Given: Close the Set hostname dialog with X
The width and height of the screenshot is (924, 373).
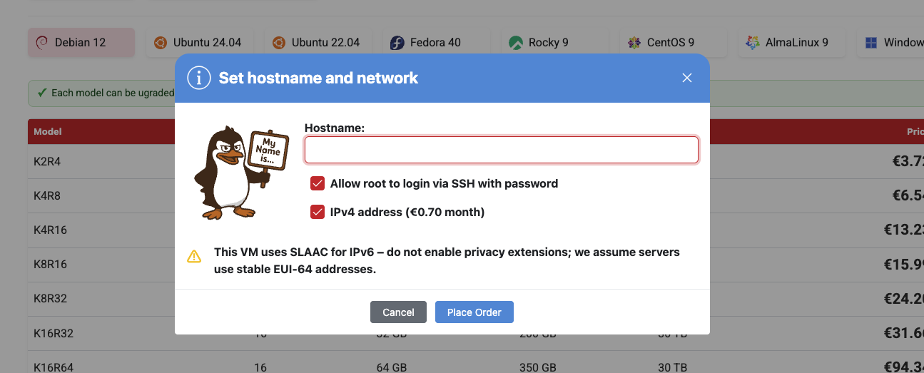Looking at the screenshot, I should [687, 78].
